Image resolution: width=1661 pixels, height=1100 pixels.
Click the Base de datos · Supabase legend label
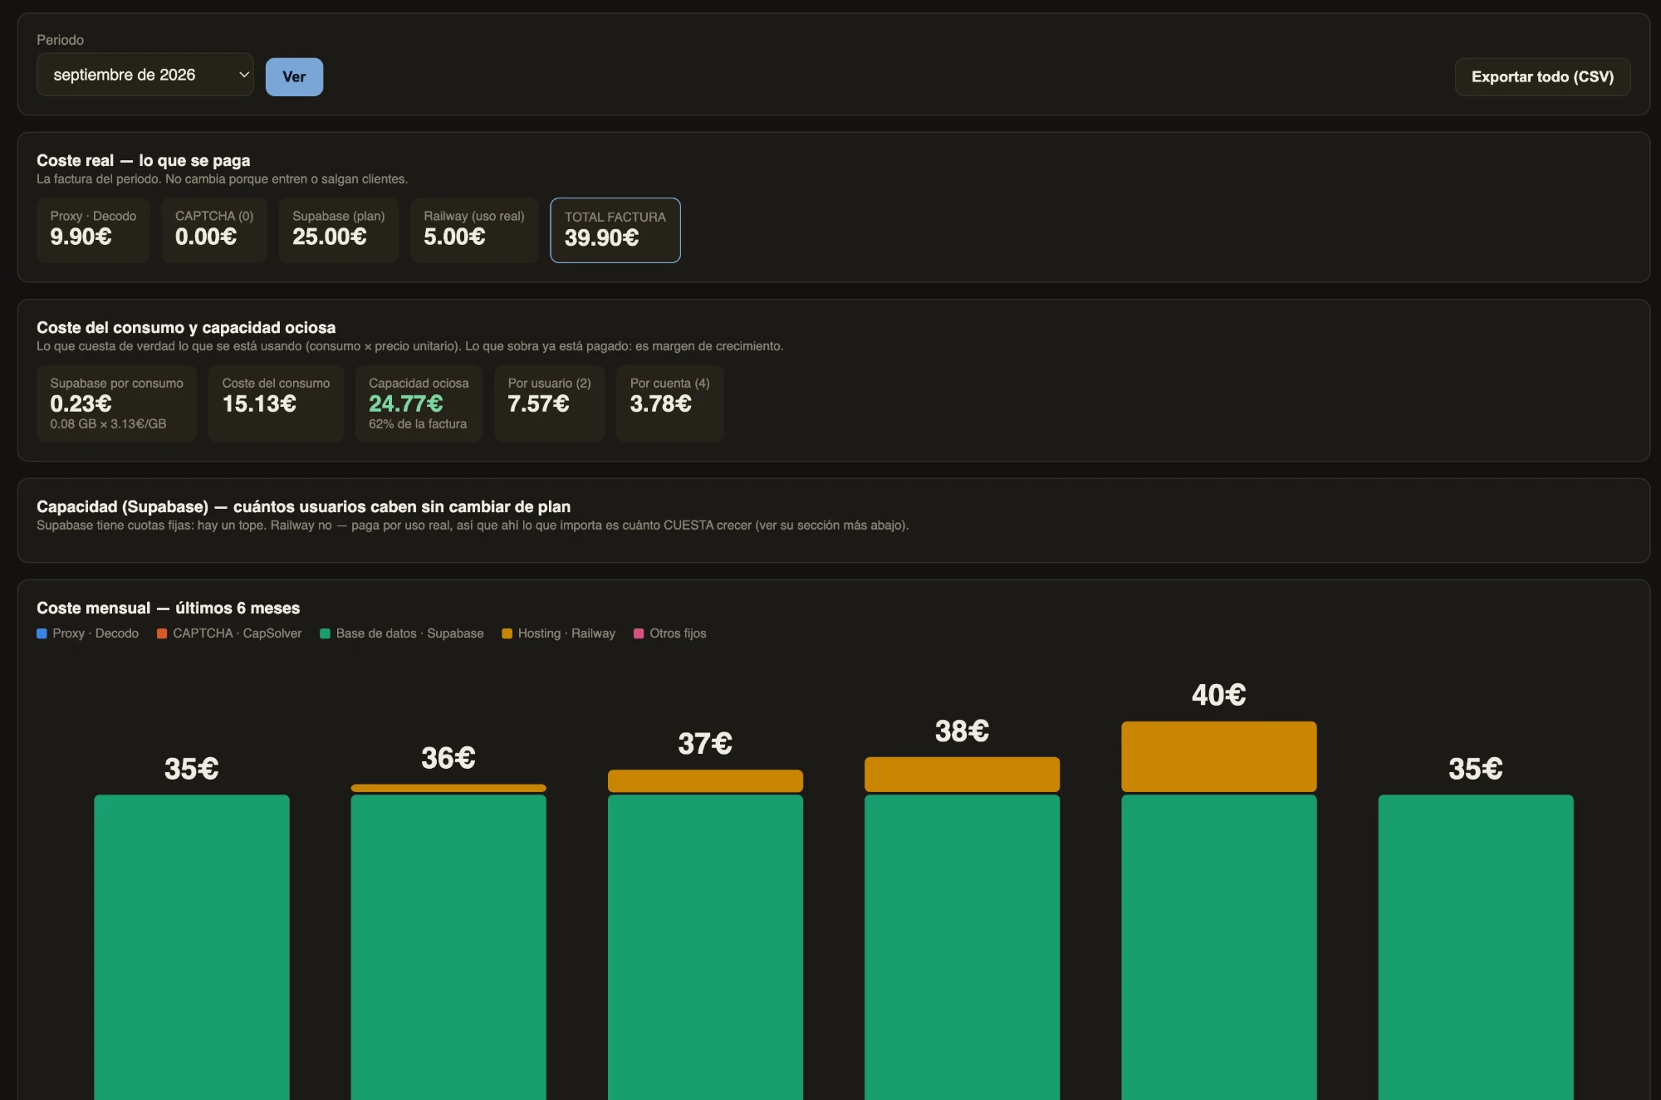point(409,633)
